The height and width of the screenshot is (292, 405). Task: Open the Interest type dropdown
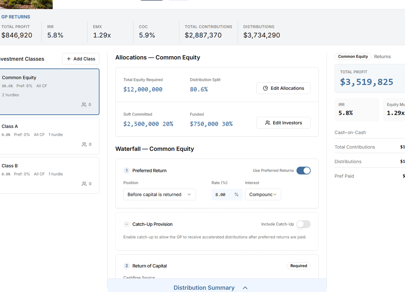pyautogui.click(x=263, y=194)
